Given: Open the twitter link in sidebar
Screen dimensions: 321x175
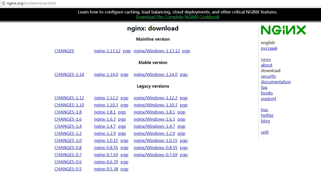Looking at the screenshot, I should point(267,115).
